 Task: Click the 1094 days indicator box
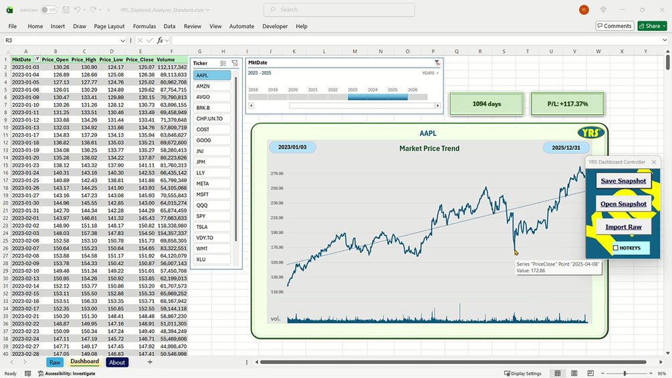pos(486,104)
